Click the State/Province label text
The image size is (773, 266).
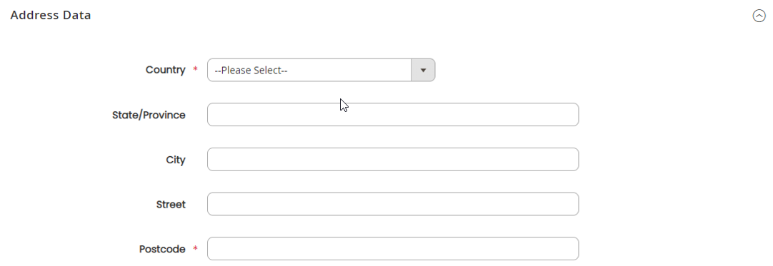[x=149, y=115]
